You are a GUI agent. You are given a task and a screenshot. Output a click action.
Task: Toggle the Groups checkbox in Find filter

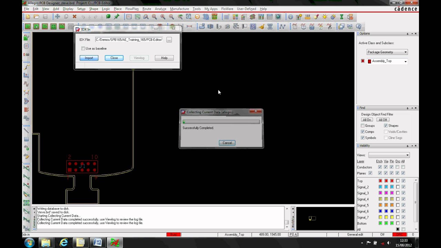tap(362, 126)
